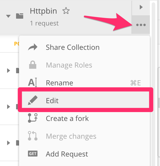Click the Create a fork icon
160x166 pixels.
point(33,118)
